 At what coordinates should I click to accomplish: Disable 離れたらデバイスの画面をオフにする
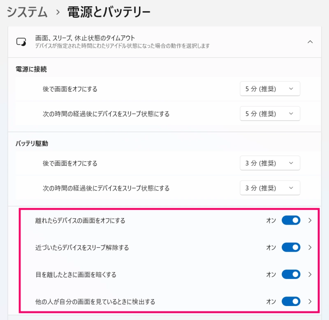pyautogui.click(x=291, y=220)
